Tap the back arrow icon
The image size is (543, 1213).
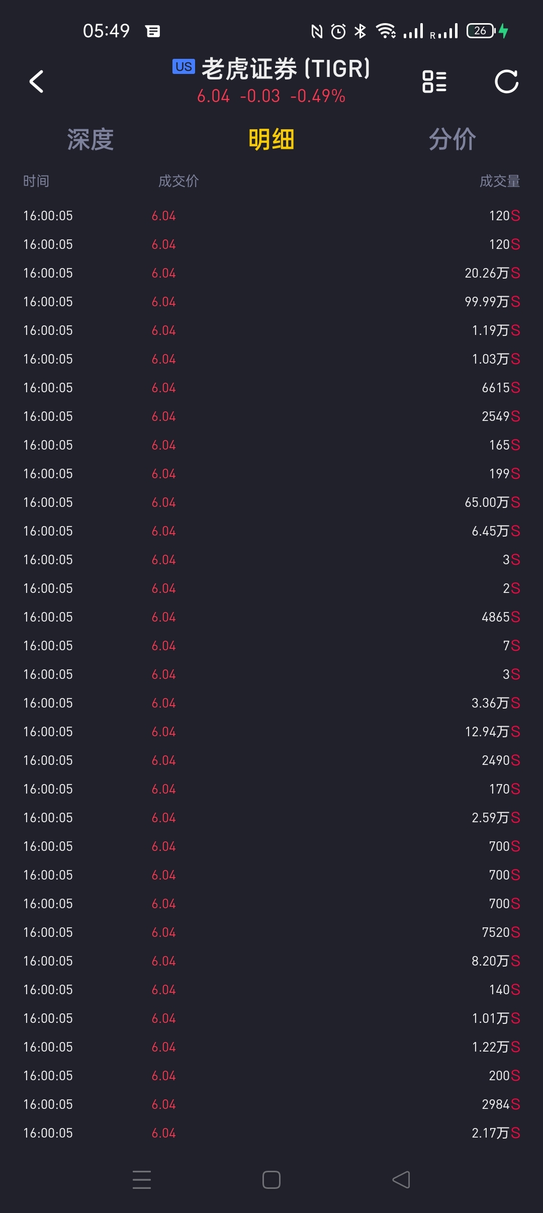[37, 81]
